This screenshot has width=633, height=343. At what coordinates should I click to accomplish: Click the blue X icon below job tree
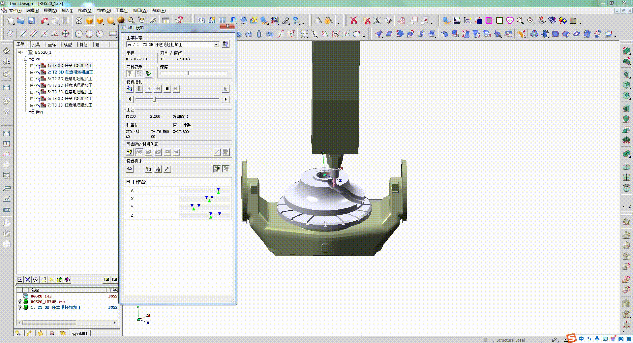28,280
